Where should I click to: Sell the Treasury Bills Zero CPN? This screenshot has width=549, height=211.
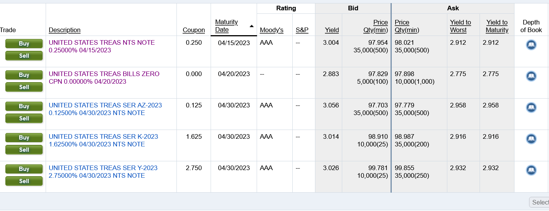coord(24,87)
